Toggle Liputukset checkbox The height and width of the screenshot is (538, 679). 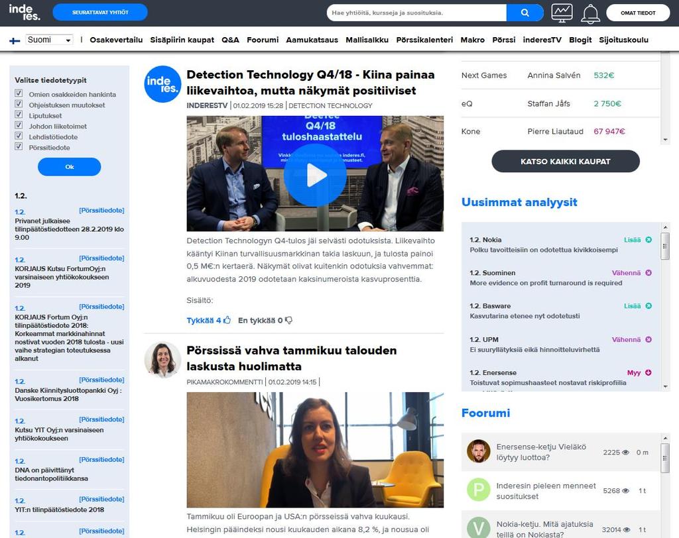click(19, 115)
